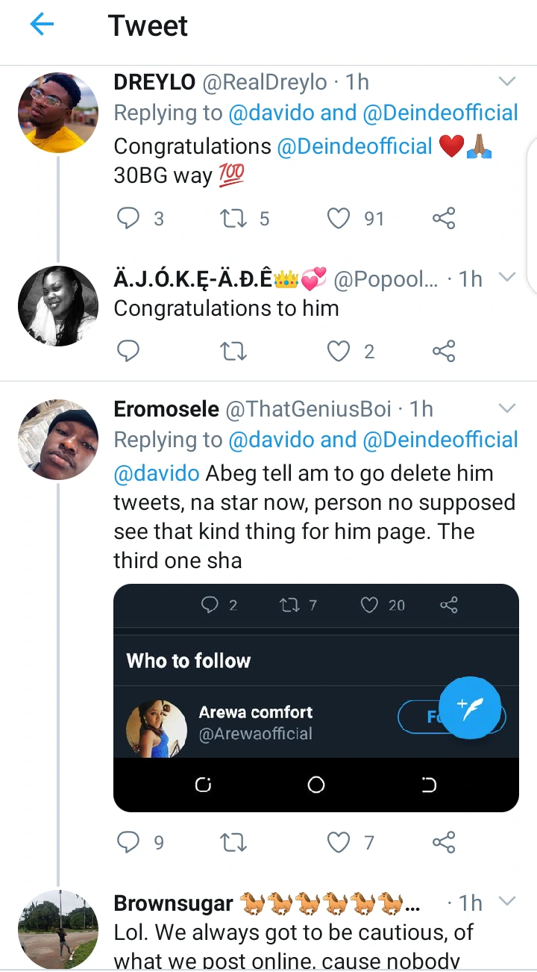Open dropdown arrow on DREYLO's tweet

506,81
